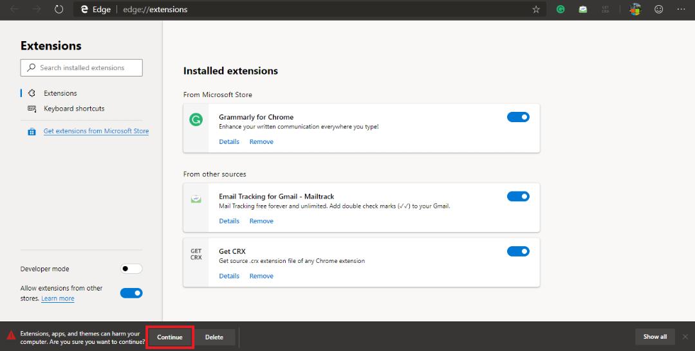This screenshot has height=351, width=695.
Task: Remove Email Tracking for Gmail - Mailtrack
Action: [261, 221]
